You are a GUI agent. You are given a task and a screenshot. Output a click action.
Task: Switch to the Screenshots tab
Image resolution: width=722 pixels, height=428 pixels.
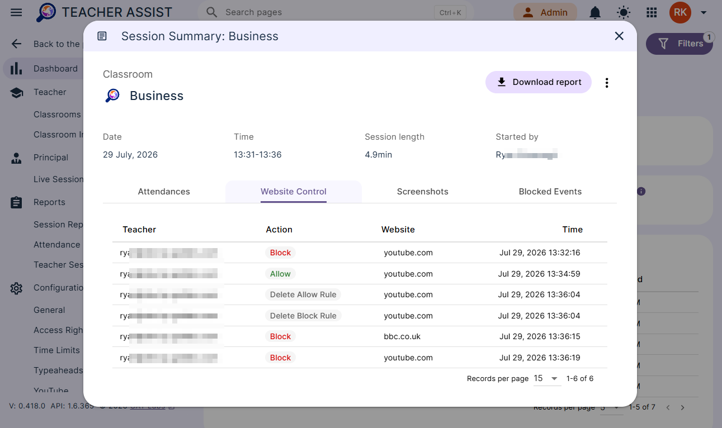click(423, 192)
